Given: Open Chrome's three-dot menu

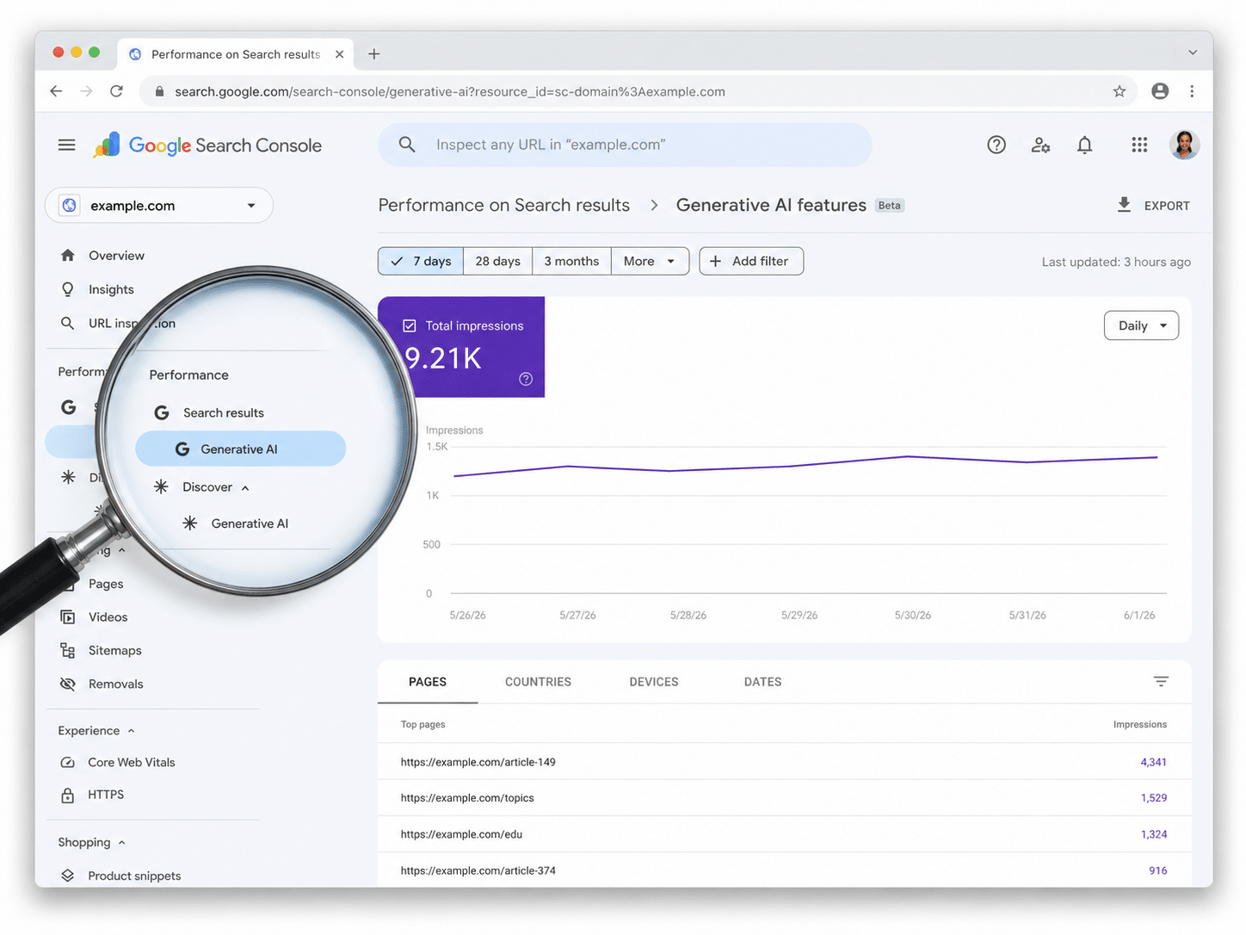Looking at the screenshot, I should [x=1192, y=91].
